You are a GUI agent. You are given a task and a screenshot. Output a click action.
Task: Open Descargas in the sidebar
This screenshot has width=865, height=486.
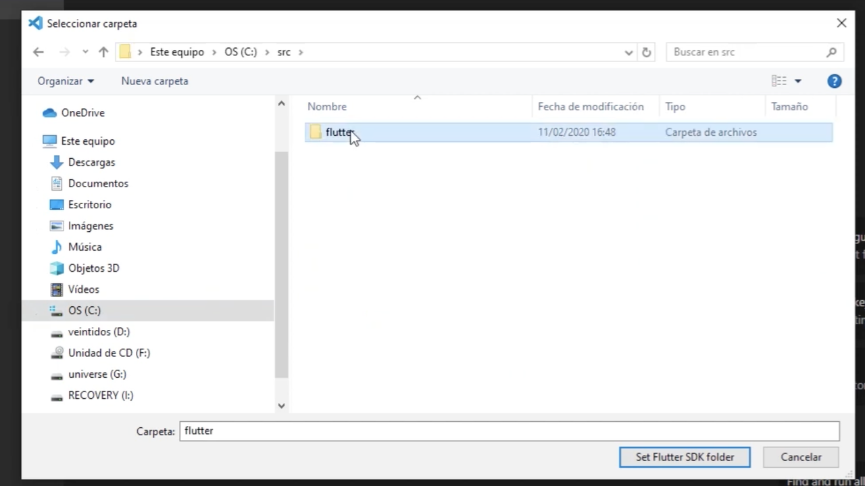91,162
